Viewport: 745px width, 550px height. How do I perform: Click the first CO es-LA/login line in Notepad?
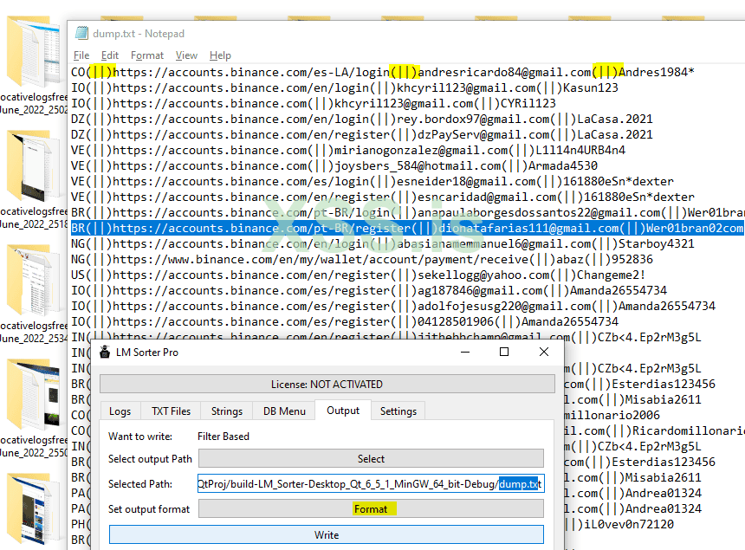(383, 72)
